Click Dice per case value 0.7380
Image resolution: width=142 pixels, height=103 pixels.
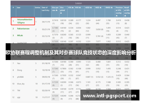(x=55, y=28)
